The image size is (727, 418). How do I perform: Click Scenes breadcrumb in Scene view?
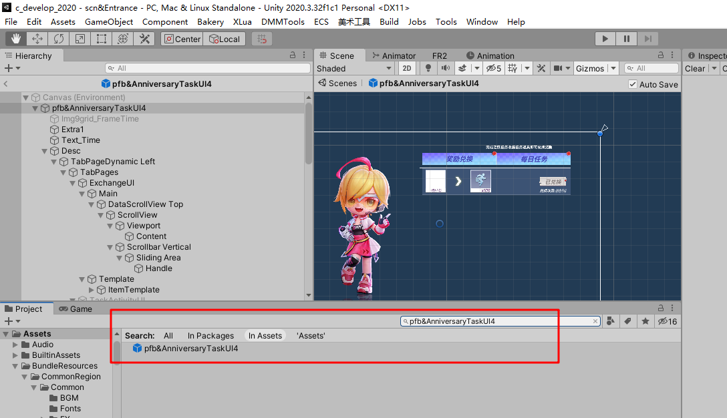(x=337, y=83)
